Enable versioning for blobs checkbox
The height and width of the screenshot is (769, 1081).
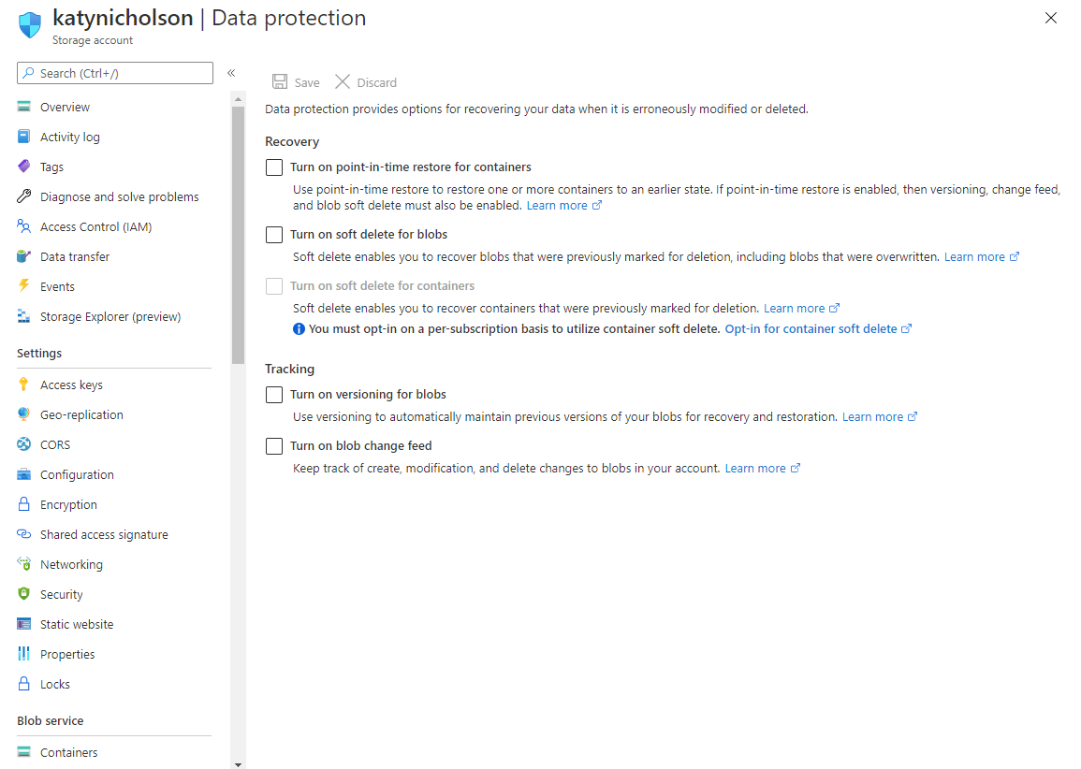pyautogui.click(x=274, y=395)
